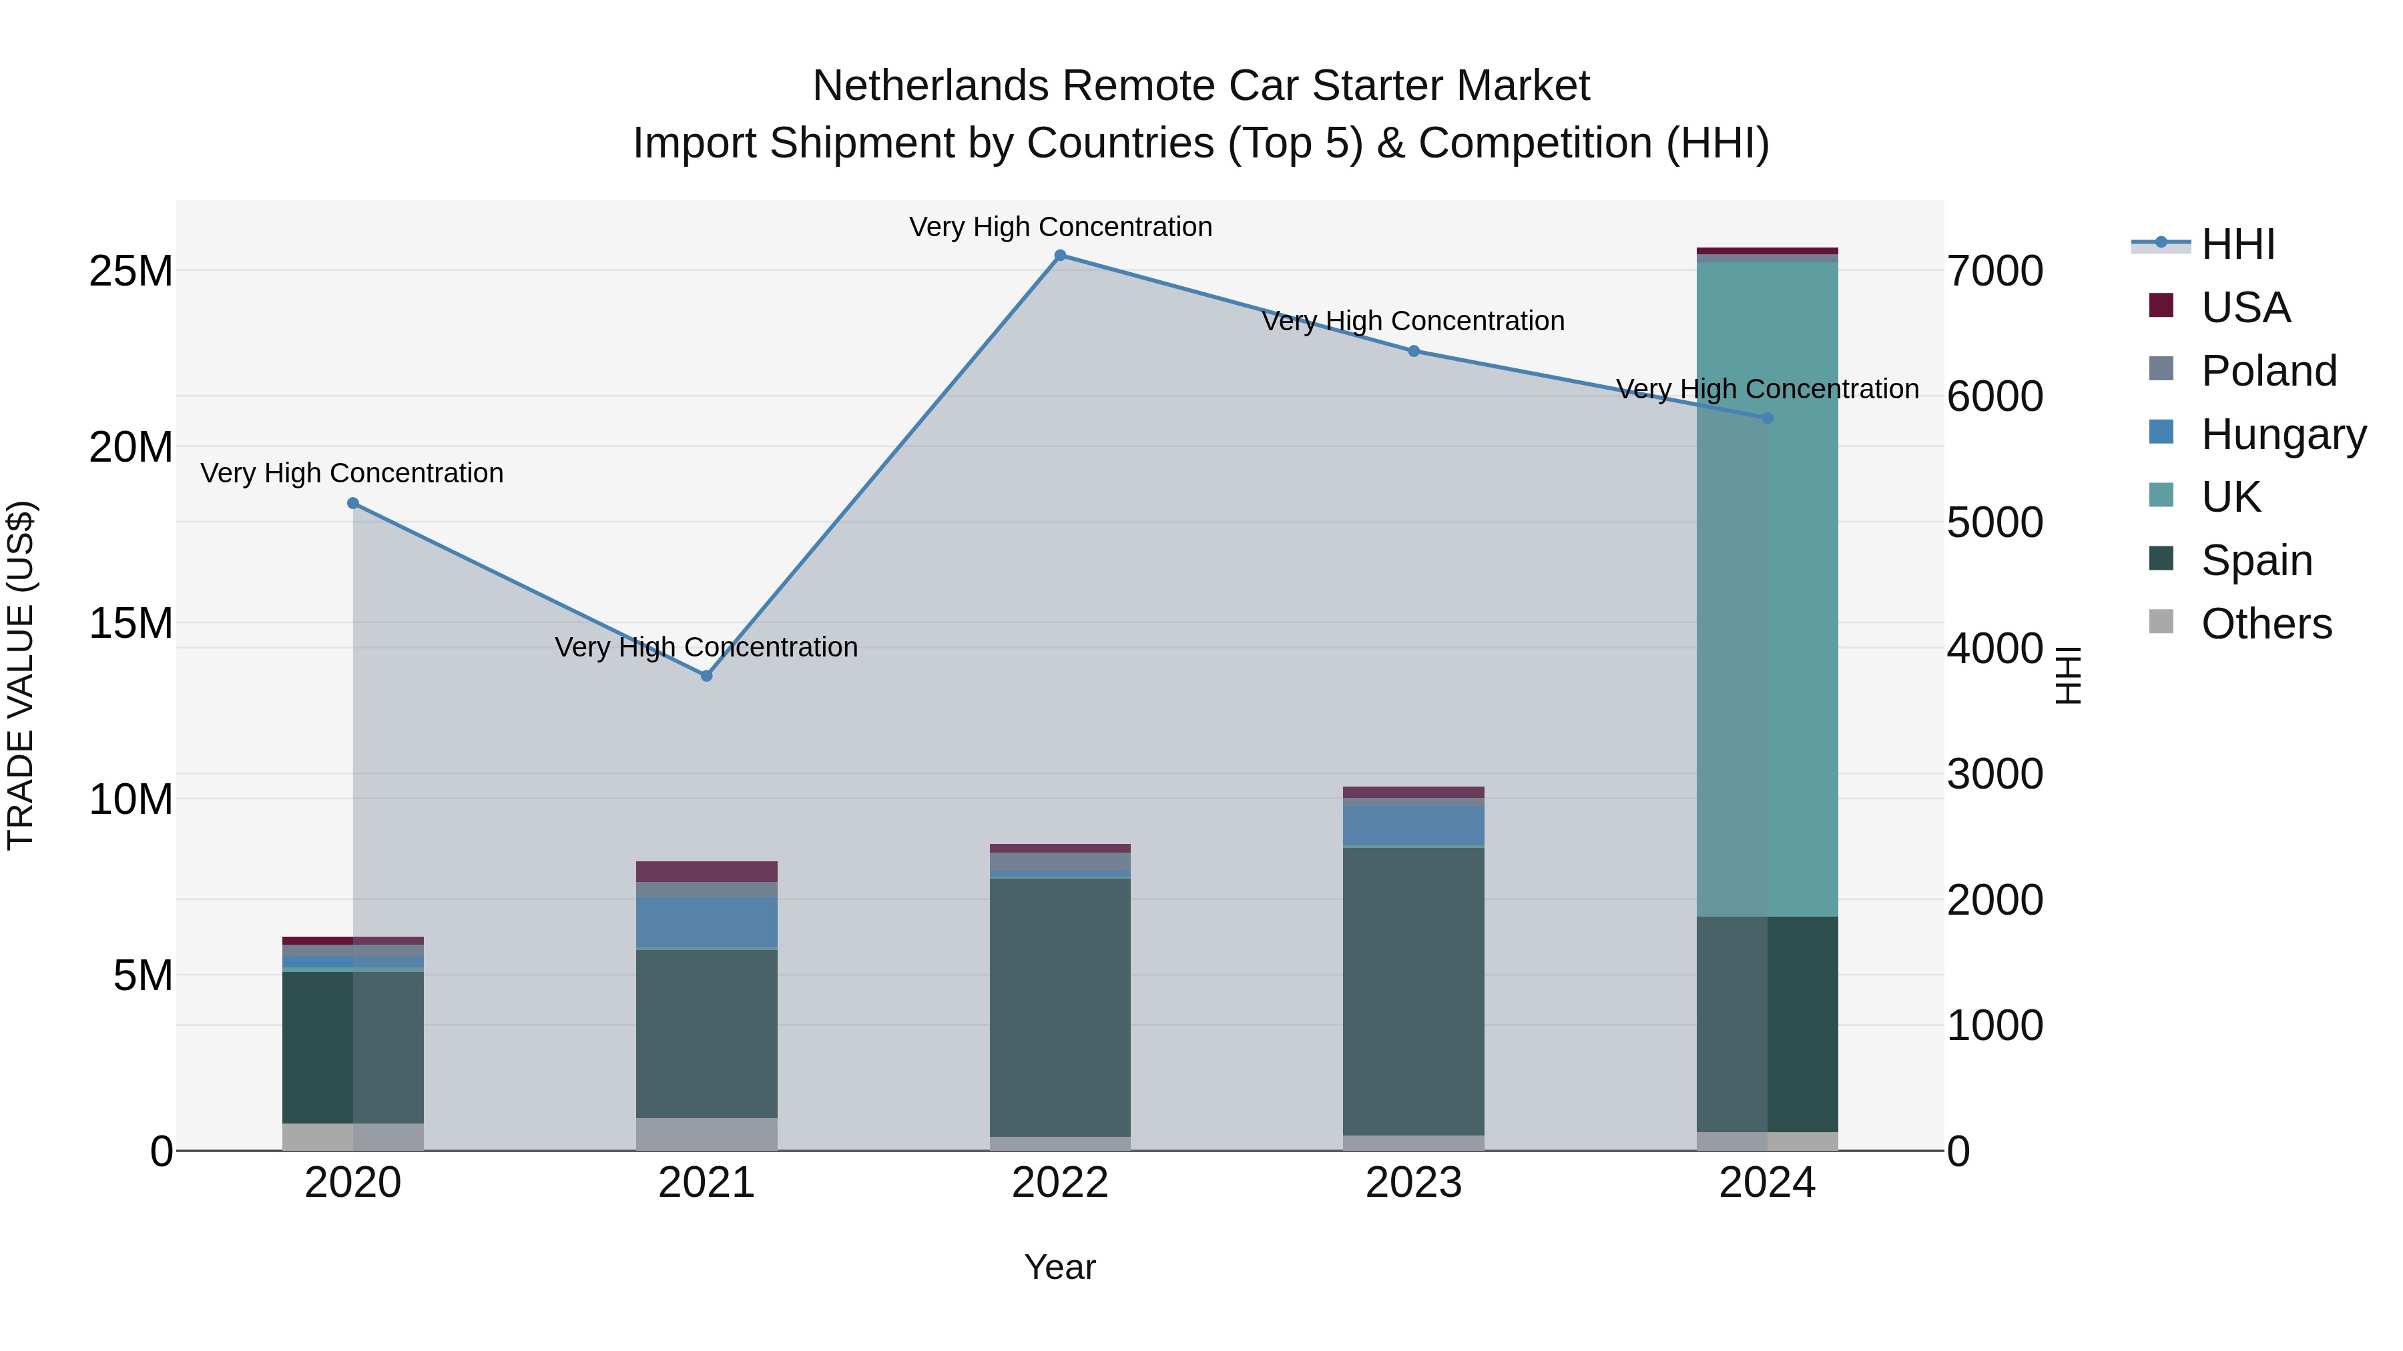Click the 2024 Spain bar segment
The width and height of the screenshot is (2403, 1351).
pos(1767,1025)
